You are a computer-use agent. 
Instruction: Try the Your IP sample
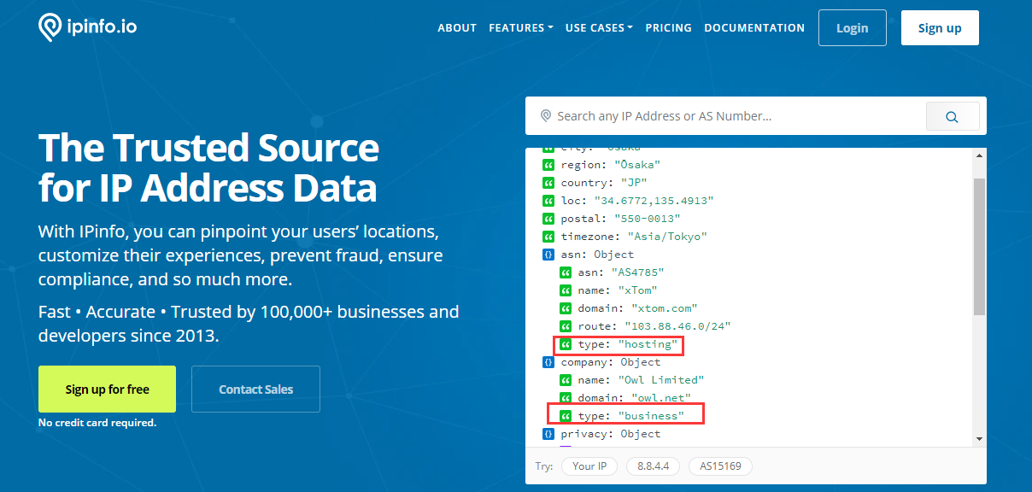coord(589,466)
